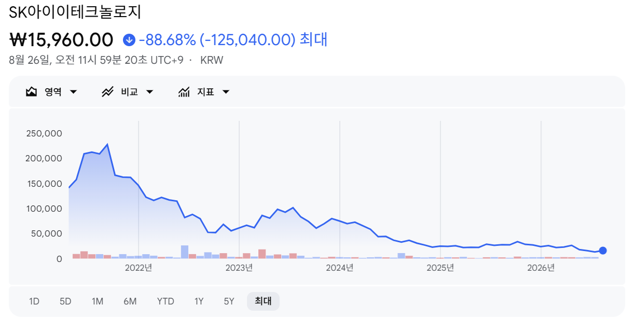Click the area chart type icon
This screenshot has width=636, height=319.
[x=32, y=92]
